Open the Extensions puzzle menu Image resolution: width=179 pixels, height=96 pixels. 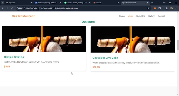click(x=160, y=8)
